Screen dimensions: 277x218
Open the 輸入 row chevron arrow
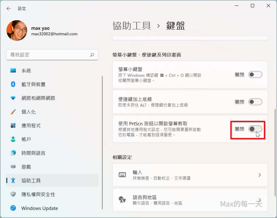(259, 175)
